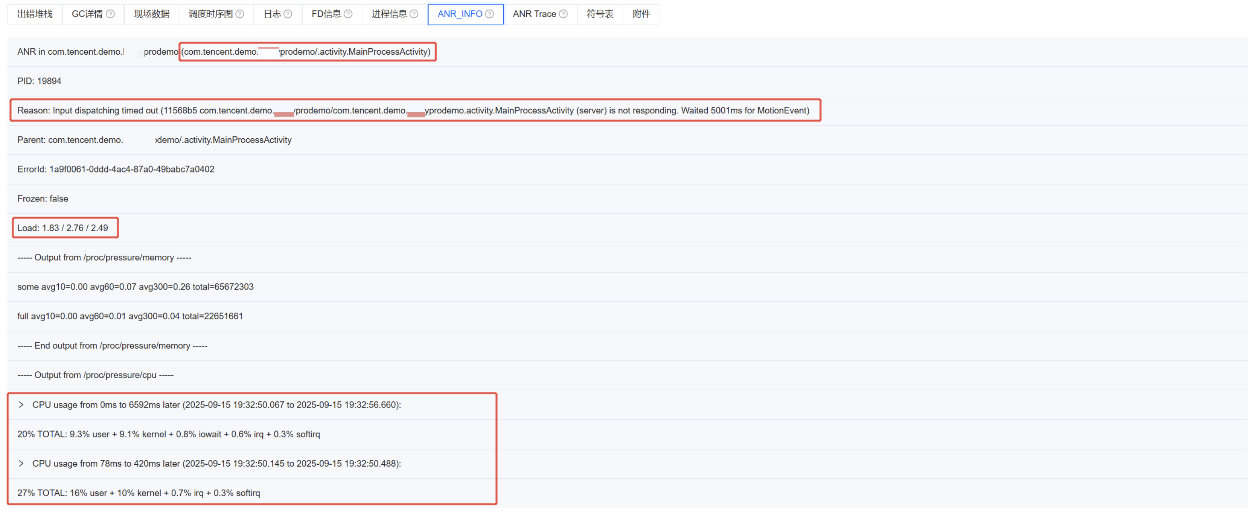Screen dimensions: 1248x521
Task: Switch to the 现场数据 tab
Action: [x=151, y=14]
